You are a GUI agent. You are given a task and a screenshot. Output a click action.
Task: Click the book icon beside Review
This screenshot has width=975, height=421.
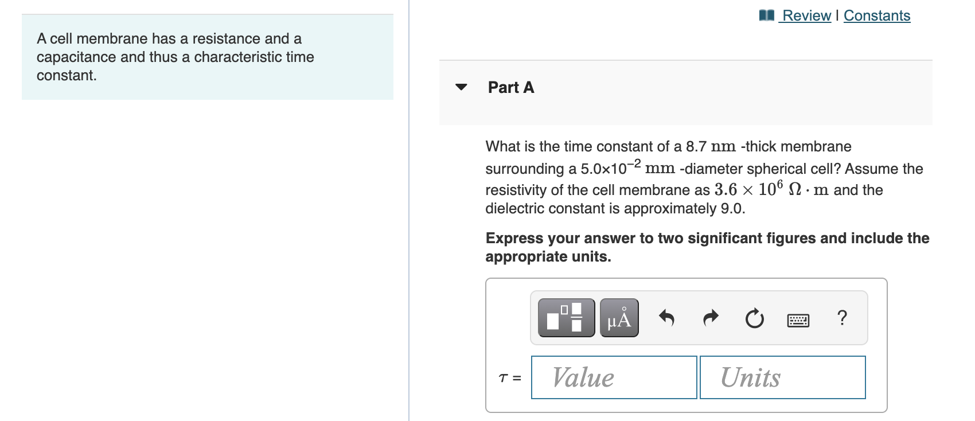767,15
